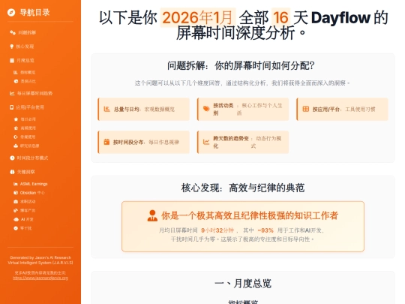Screen dimensions: 405x304
Task: Click the lightbulb icon for 核心发现
Action: [11, 47]
